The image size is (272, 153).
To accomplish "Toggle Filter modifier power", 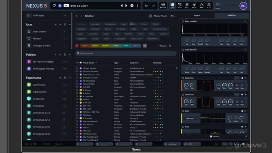I will pyautogui.click(x=183, y=22).
